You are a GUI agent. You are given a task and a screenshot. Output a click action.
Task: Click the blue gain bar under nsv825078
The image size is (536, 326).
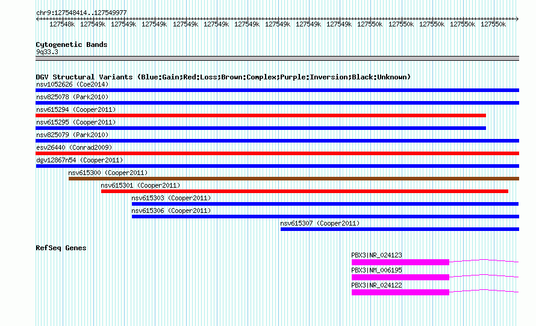277,103
